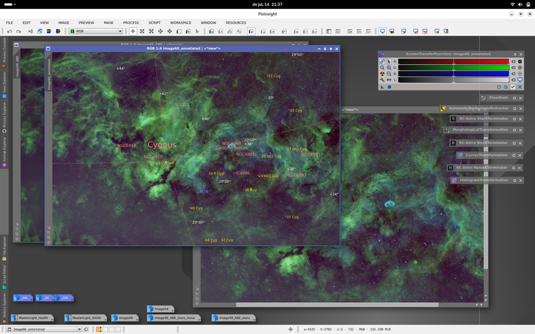535x334 pixels.
Task: Click the STF horizontal fit arrows icon
Action: coord(389,80)
